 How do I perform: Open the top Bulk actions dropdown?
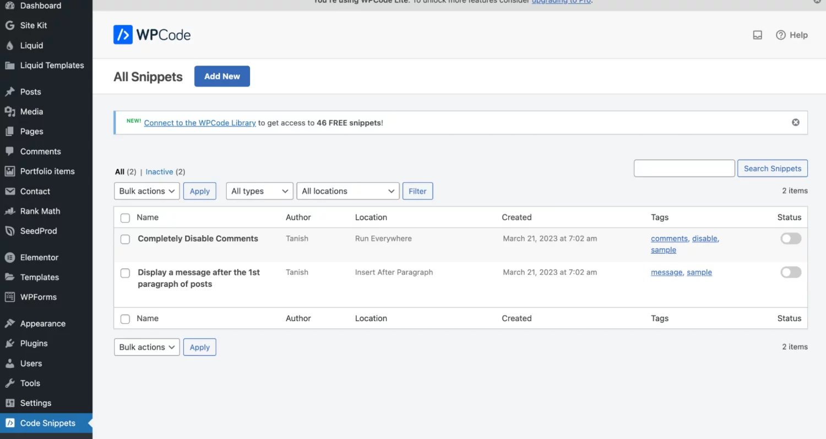click(x=147, y=191)
